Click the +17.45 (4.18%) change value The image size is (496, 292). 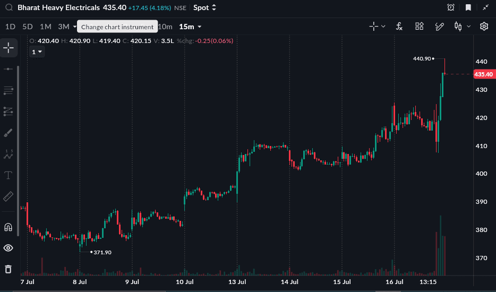click(150, 8)
